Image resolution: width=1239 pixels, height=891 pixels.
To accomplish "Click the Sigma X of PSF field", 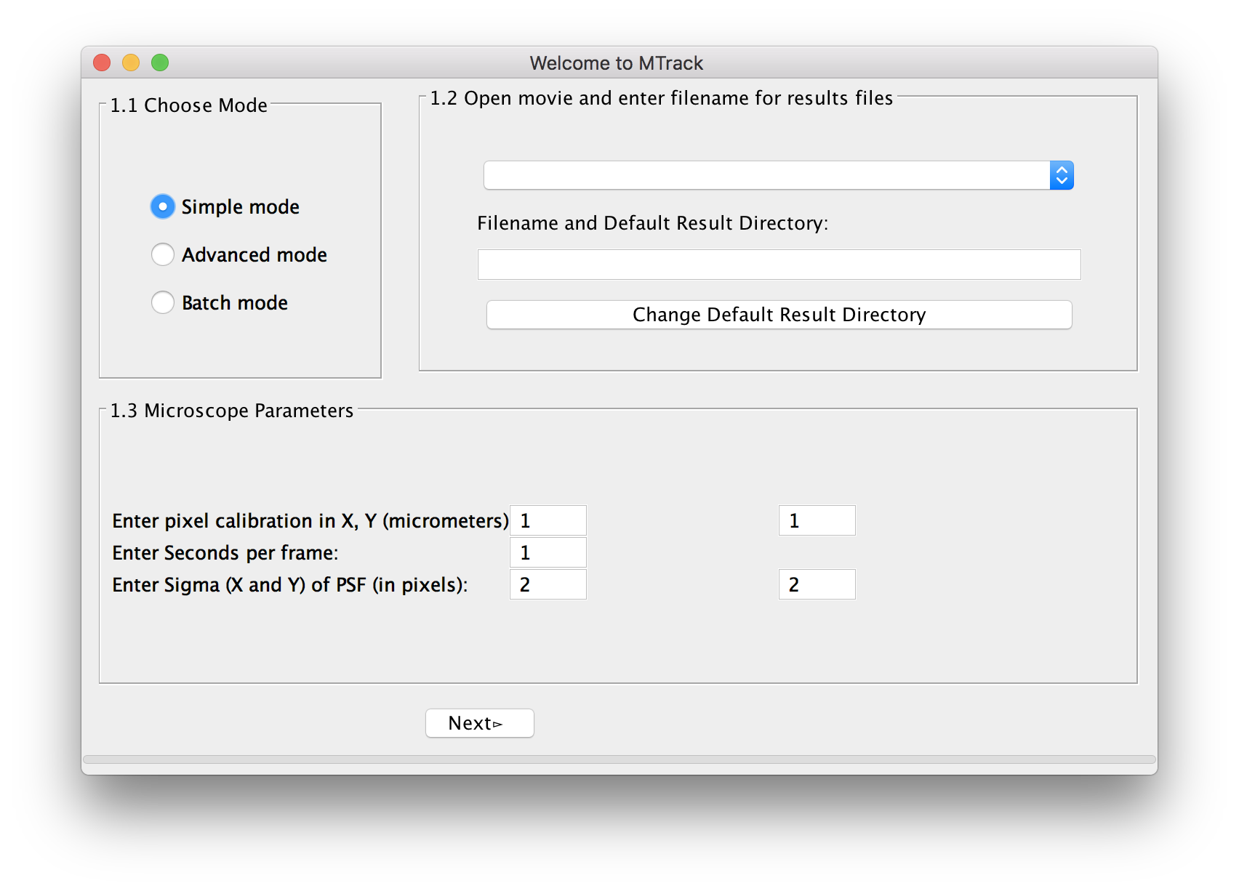I will point(548,584).
